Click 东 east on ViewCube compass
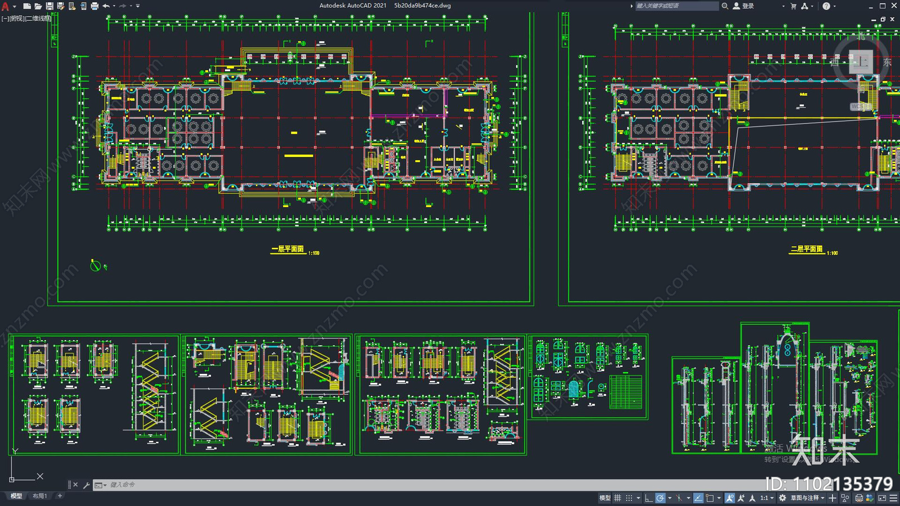Viewport: 900px width, 506px height. tap(887, 62)
